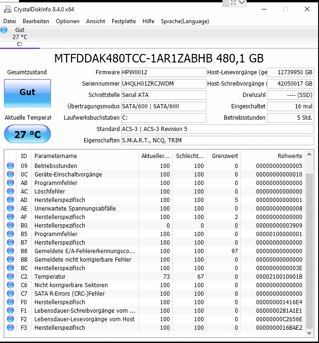319x343 pixels.
Task: Click the serial number field UHQLH01ZRCJWDM
Action: click(164, 84)
